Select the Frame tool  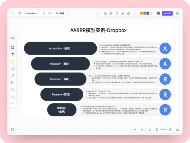point(13,47)
